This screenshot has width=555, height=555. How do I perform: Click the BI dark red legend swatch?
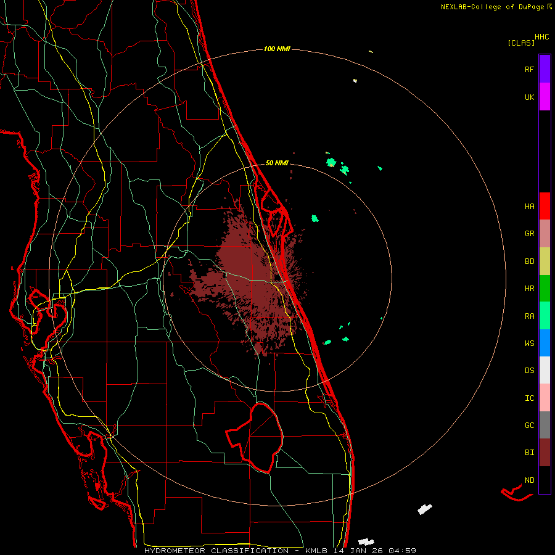click(545, 453)
